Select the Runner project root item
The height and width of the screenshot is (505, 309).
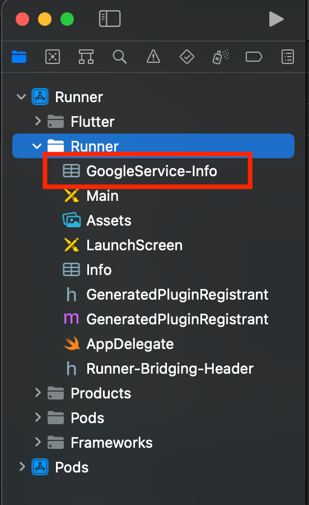pos(79,97)
